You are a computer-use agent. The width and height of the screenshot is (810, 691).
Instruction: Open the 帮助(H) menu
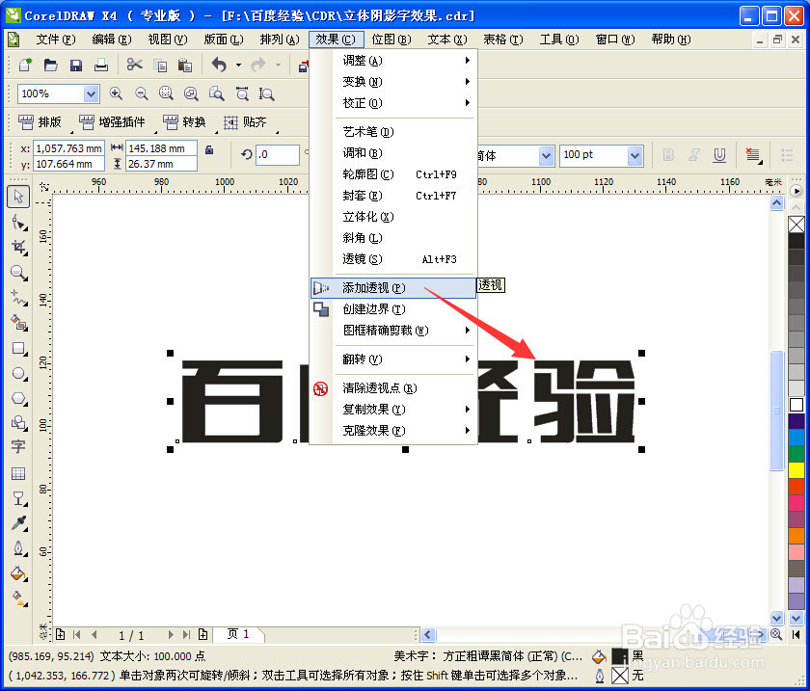coord(670,40)
